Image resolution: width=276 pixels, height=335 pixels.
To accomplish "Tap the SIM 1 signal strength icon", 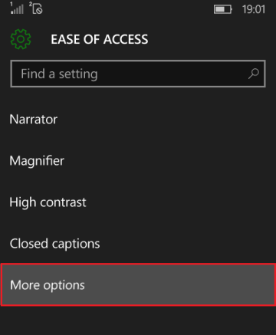I will click(x=17, y=8).
